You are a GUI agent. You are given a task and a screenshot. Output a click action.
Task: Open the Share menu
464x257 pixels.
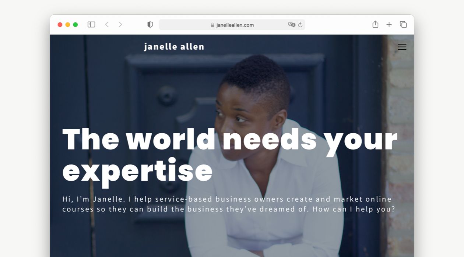click(375, 24)
